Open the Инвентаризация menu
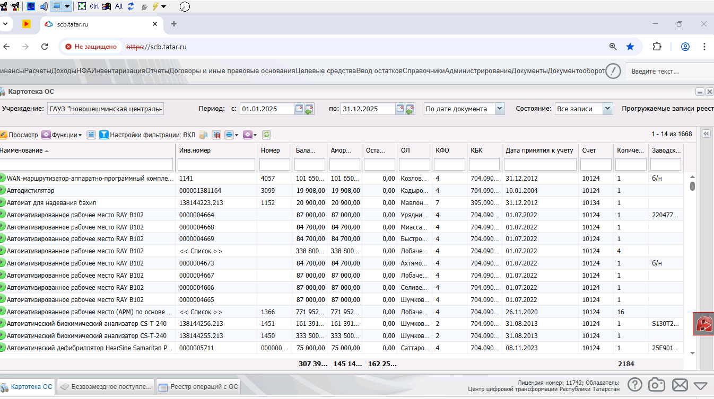714x399 pixels. click(x=118, y=70)
